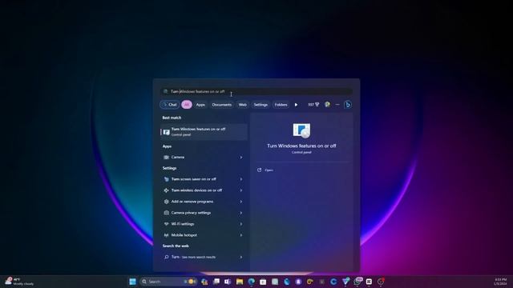
Task: Click the red-badged icon at taskbar end
Action: pyautogui.click(x=381, y=282)
